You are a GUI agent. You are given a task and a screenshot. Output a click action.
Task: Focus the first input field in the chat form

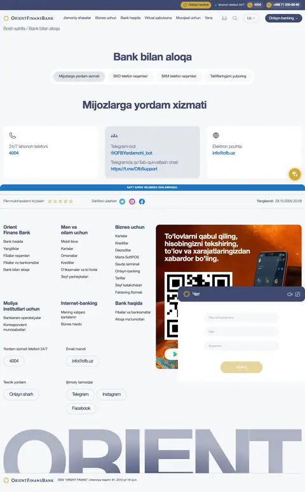click(241, 318)
